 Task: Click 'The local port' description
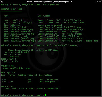47,82
